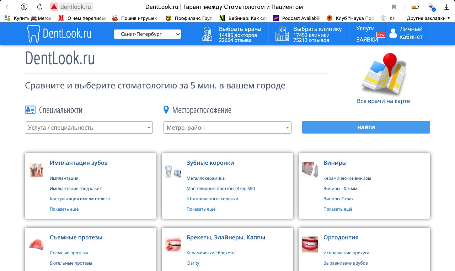The image size is (455, 271).
Task: Open the battery saver indicator icon
Action: (x=415, y=7)
